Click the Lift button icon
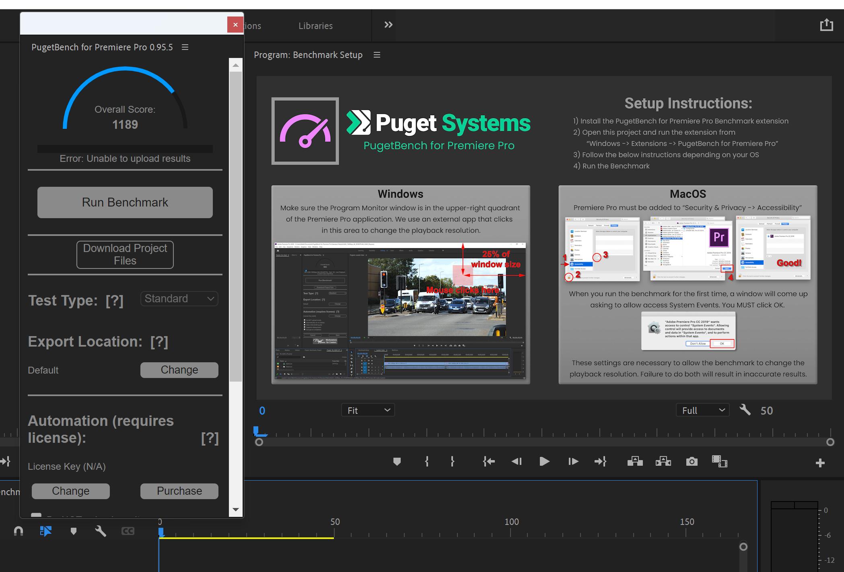 tap(635, 461)
